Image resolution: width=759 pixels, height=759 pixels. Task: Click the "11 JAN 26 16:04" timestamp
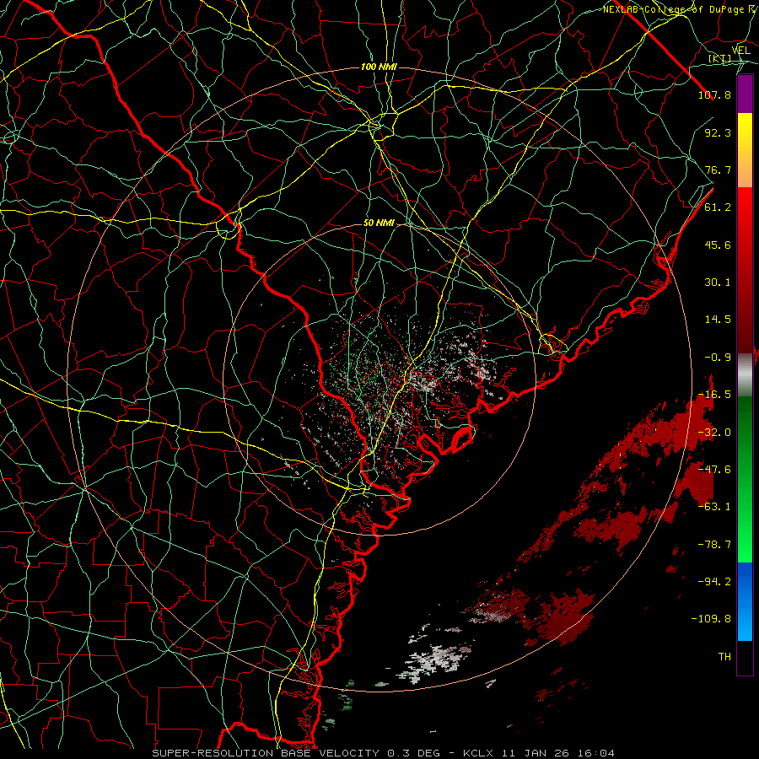[x=557, y=753]
